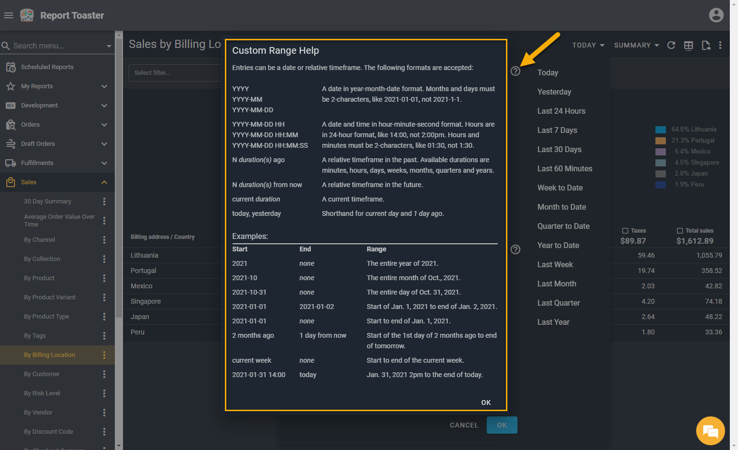This screenshot has height=450, width=738.
Task: Open the SUMMARY dropdown
Action: 636,45
